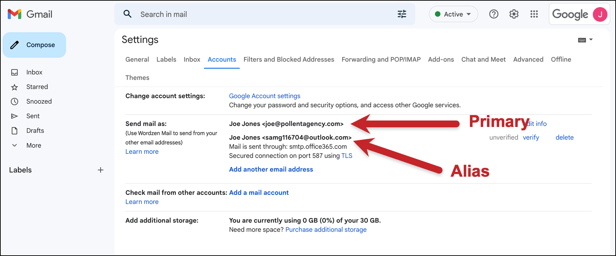The width and height of the screenshot is (616, 256).
Task: Delete the samg116704@outlook.com alias
Action: tap(564, 138)
